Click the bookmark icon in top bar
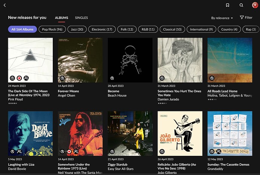 tap(228, 5)
